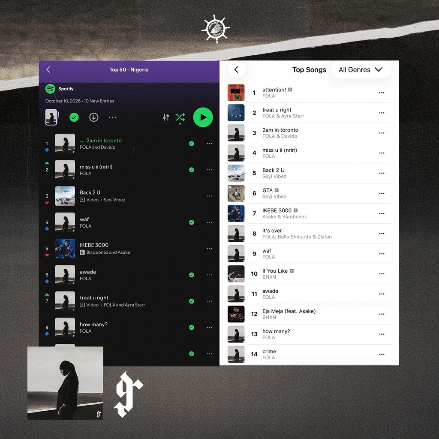
Task: Open more options for crime by FOLA
Action: pyautogui.click(x=382, y=355)
